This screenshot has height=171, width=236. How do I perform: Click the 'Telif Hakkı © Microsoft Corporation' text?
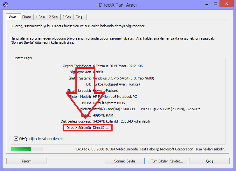pyautogui.click(x=167, y=149)
